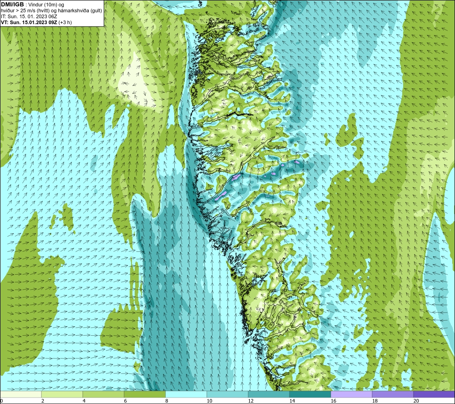This screenshot has height=404, width=455.
Task: Click the legend scale label "20"
Action: pyautogui.click(x=416, y=401)
